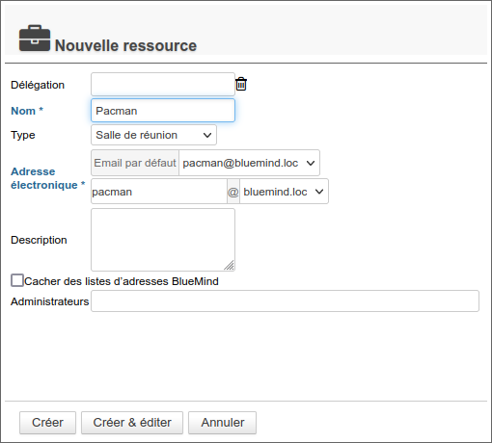Viewport: 492px width, 443px height.
Task: Grab the Description textarea resize handle
Action: click(229, 265)
